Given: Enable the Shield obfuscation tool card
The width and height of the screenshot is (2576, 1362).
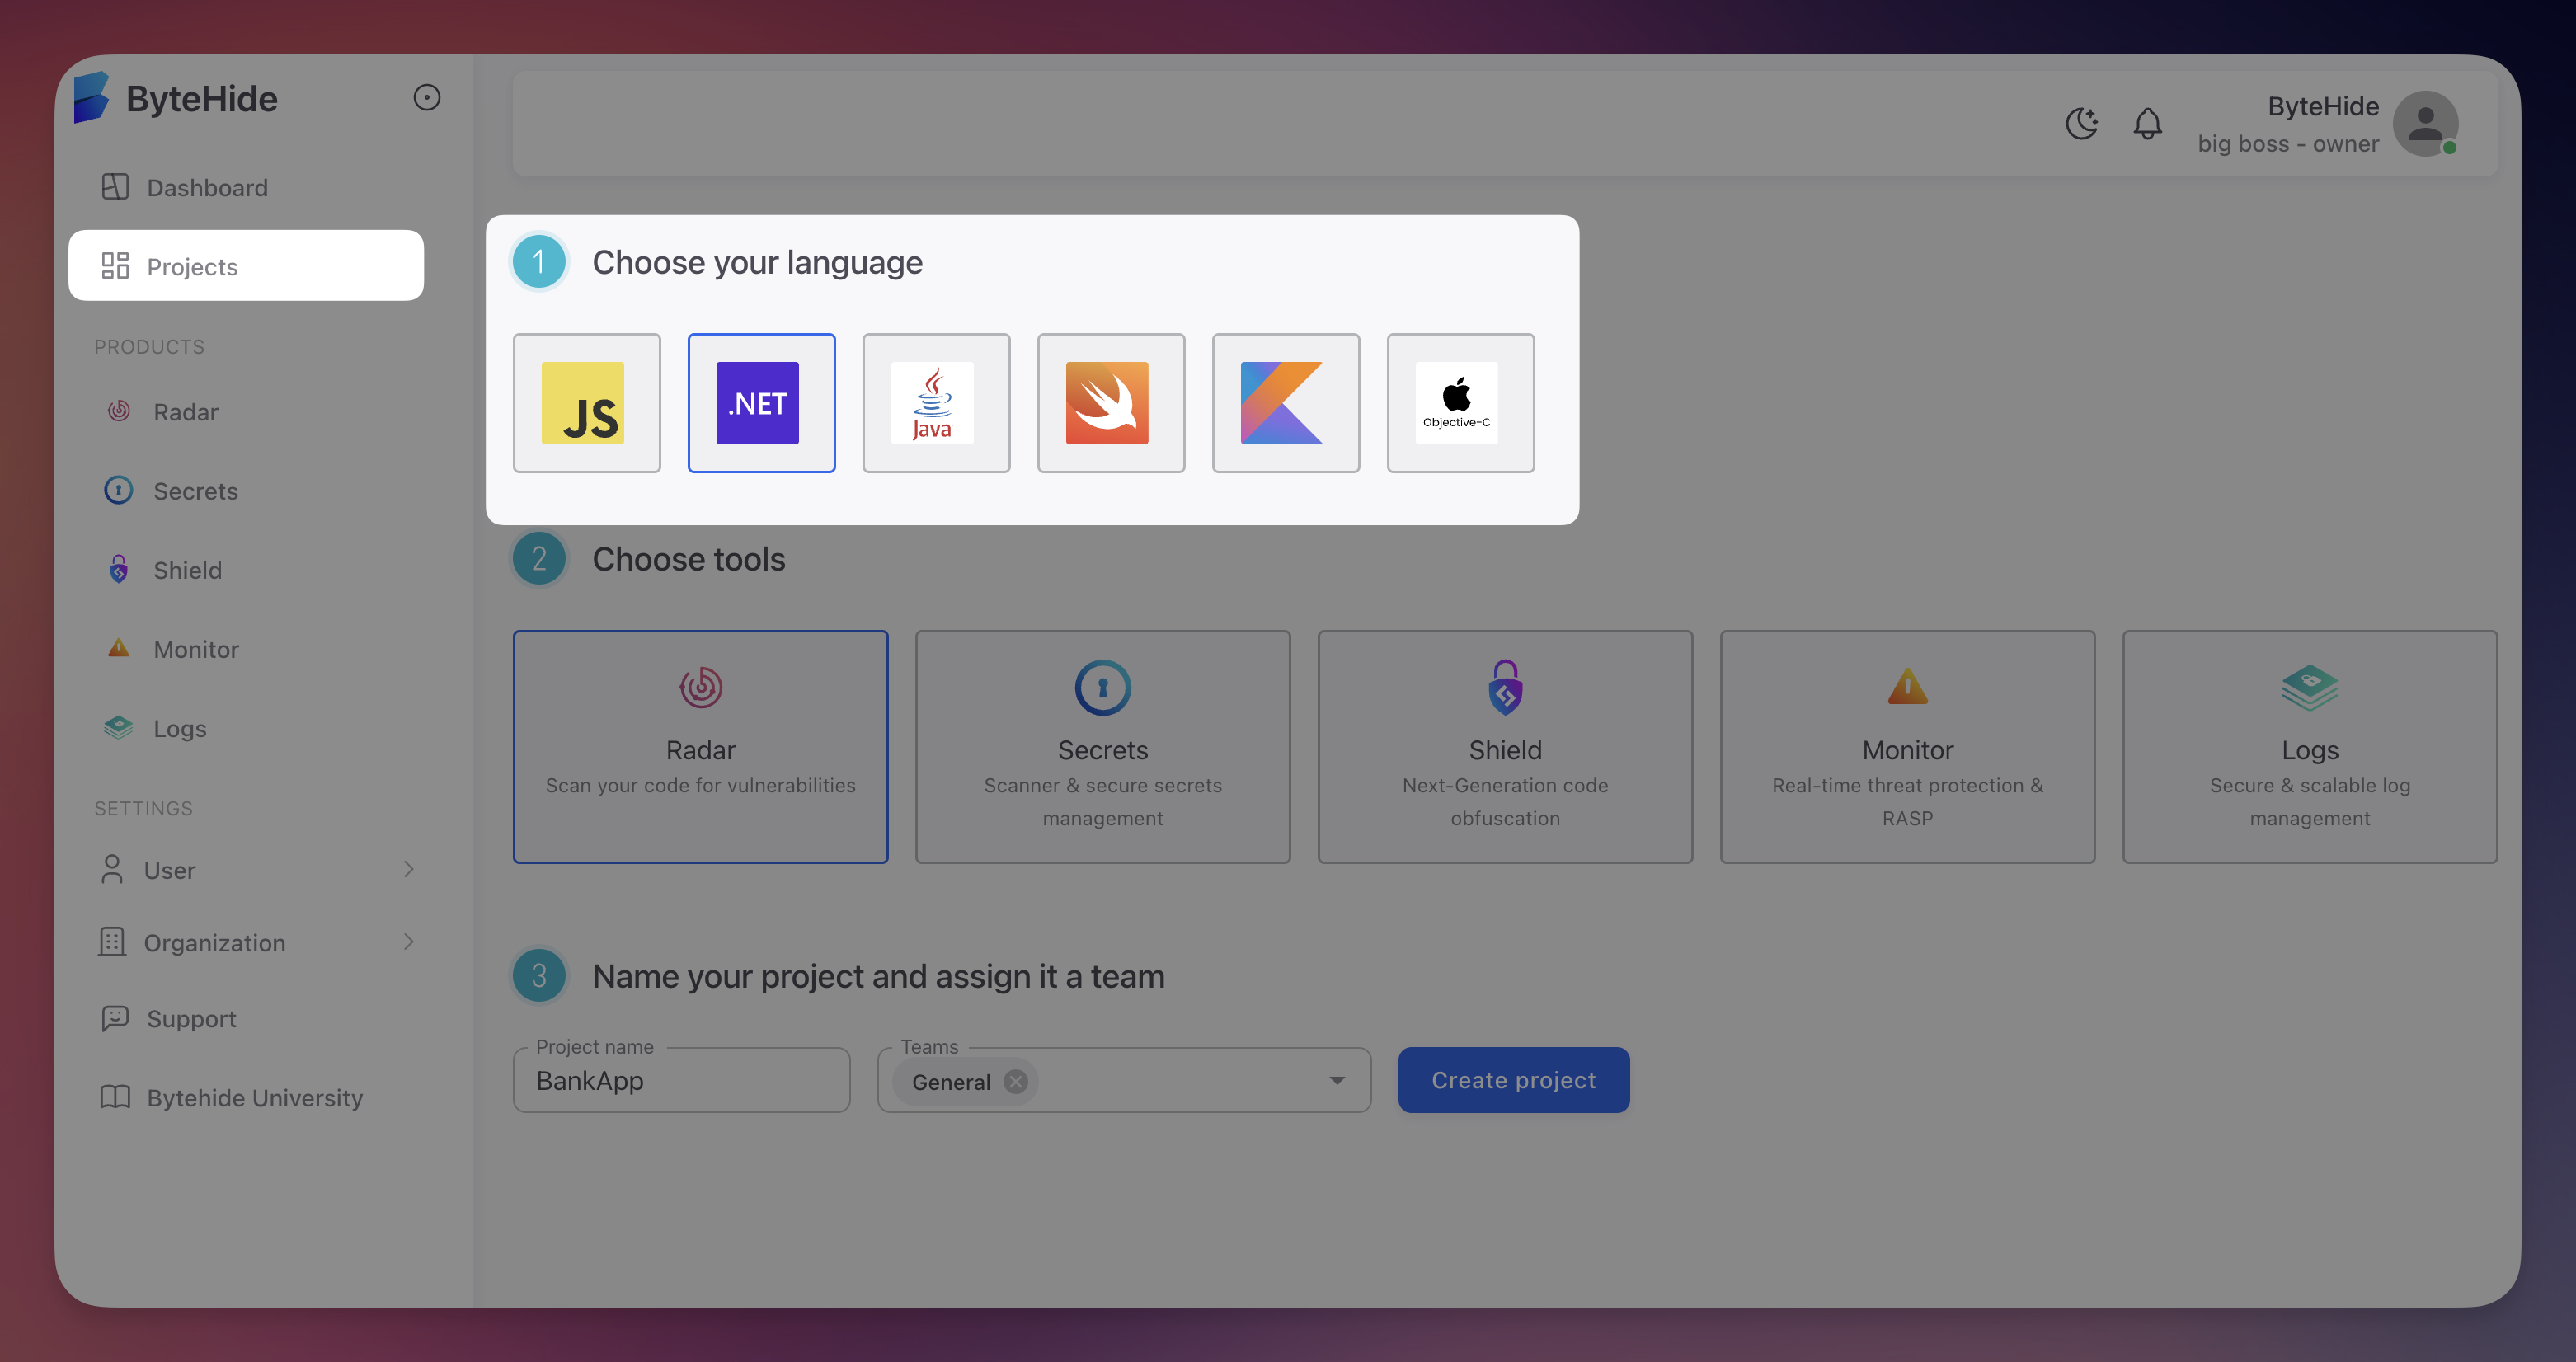Looking at the screenshot, I should pyautogui.click(x=1504, y=747).
